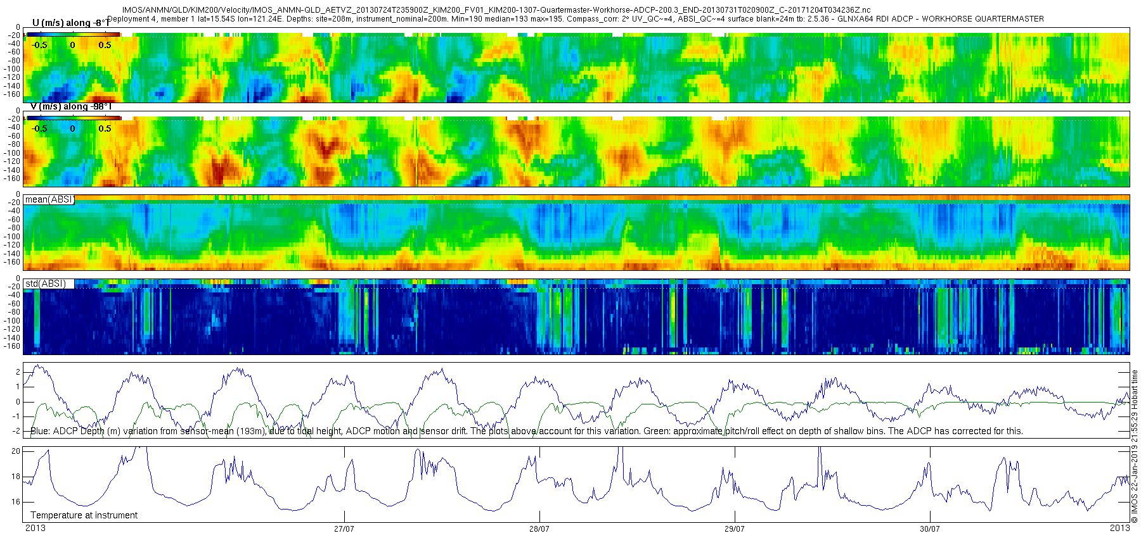Screen dimensions: 1141x538
Task: Click the '28/07' date tick label
Action: tap(539, 529)
